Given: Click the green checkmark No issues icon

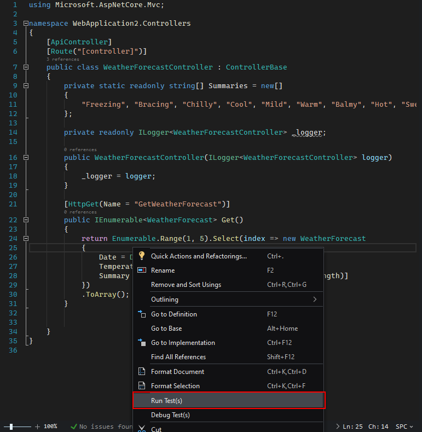Looking at the screenshot, I should pos(73,426).
